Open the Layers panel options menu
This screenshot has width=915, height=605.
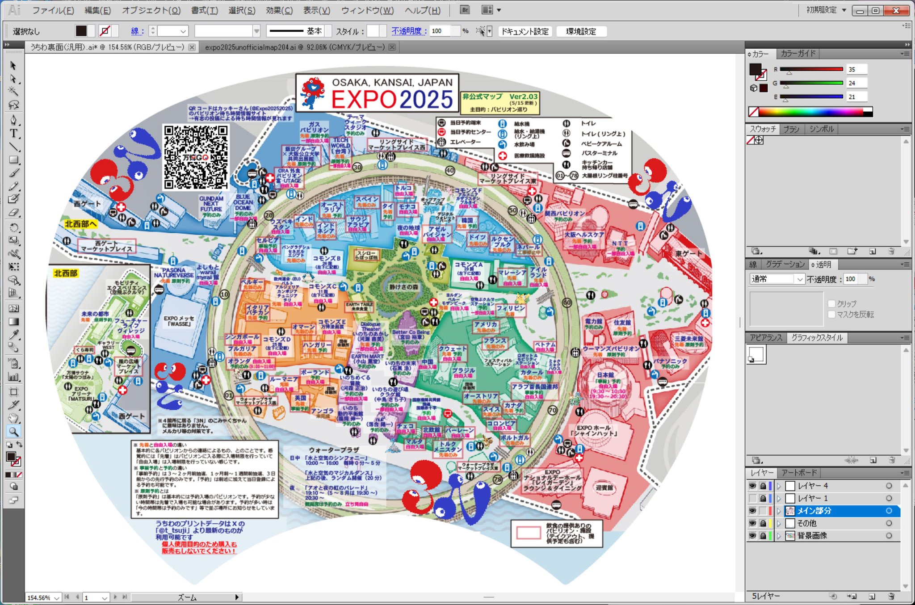(905, 473)
